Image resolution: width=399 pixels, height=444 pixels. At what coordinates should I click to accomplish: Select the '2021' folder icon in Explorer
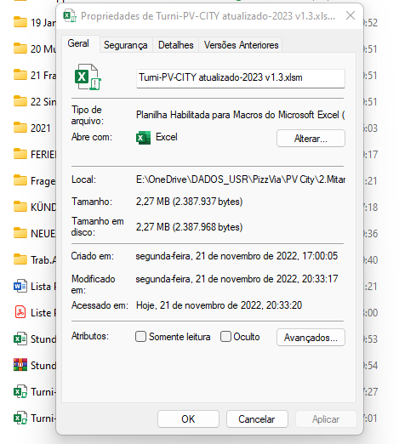click(x=20, y=128)
